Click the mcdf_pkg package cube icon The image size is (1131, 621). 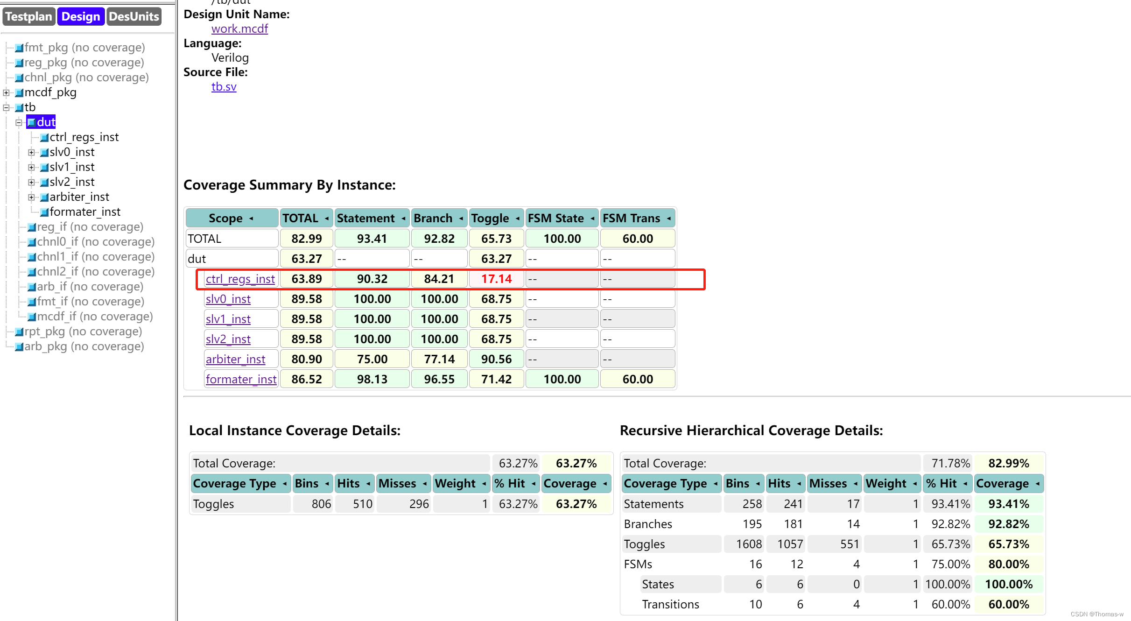coord(19,92)
